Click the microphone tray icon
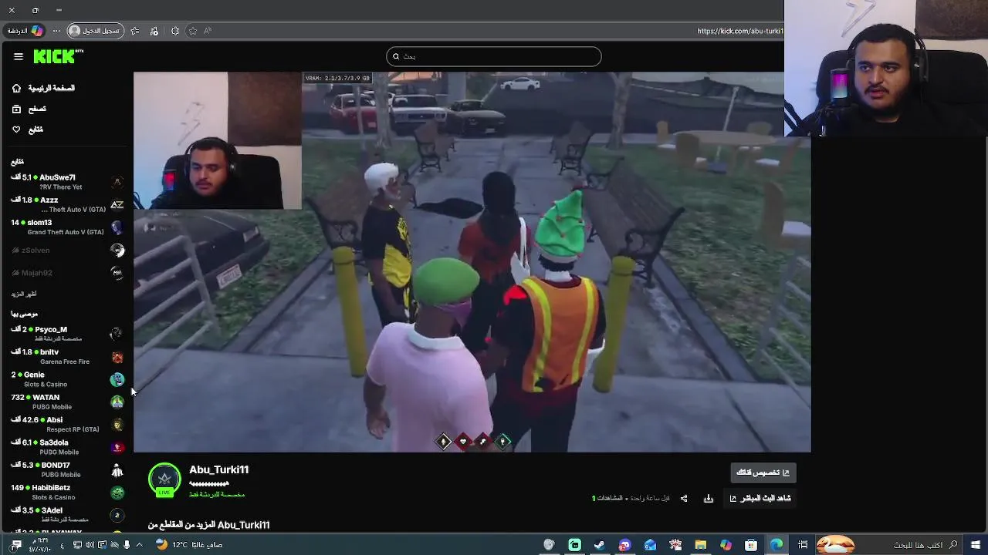The height and width of the screenshot is (555, 988). (126, 545)
